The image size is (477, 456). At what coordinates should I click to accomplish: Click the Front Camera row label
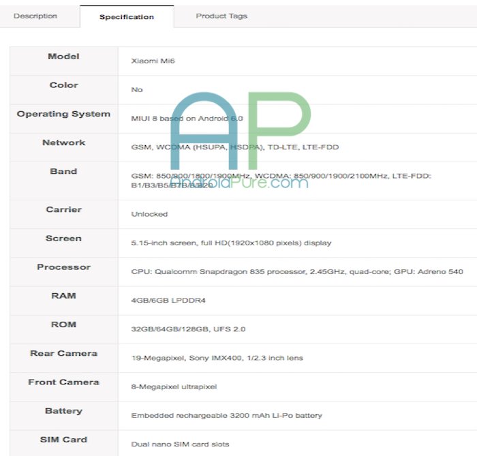[63, 382]
